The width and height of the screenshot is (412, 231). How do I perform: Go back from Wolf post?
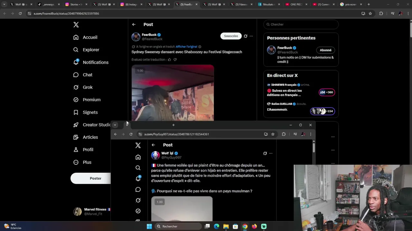click(x=153, y=145)
